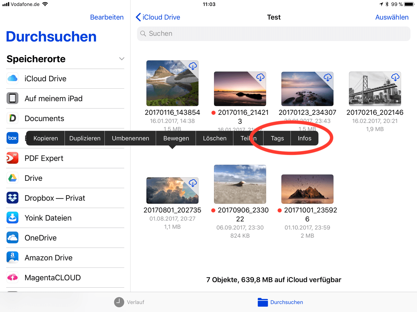Viewport: 417px width, 312px height.
Task: Switch to the Verlauf tab
Action: 129,302
